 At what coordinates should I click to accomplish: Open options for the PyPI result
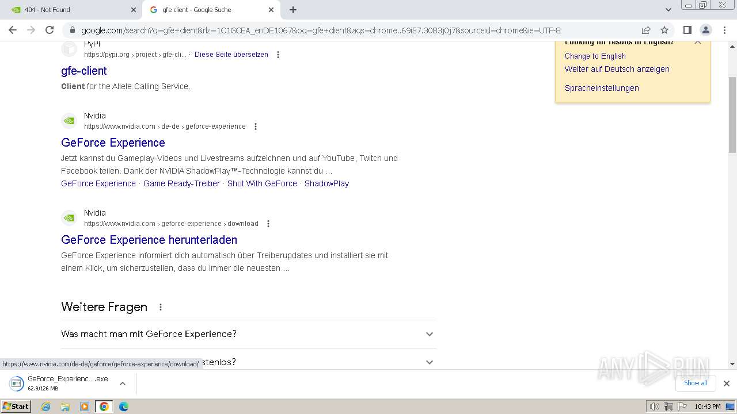(278, 55)
